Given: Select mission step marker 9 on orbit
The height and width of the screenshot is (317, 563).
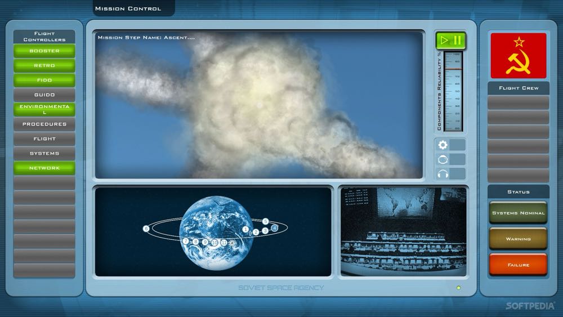Looking at the screenshot, I should click(205, 242).
